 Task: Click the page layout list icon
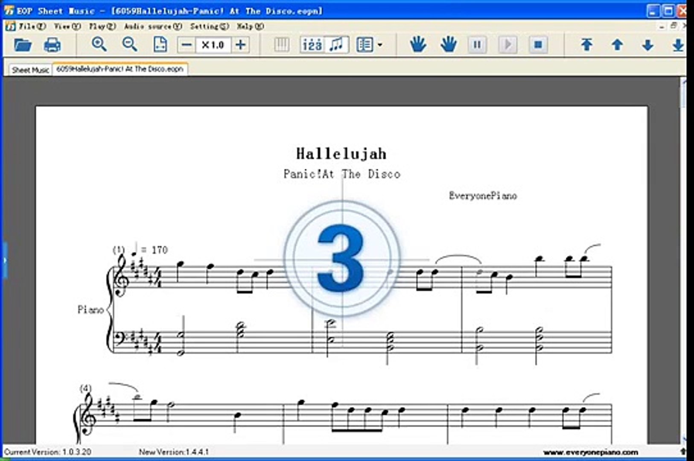coord(365,45)
